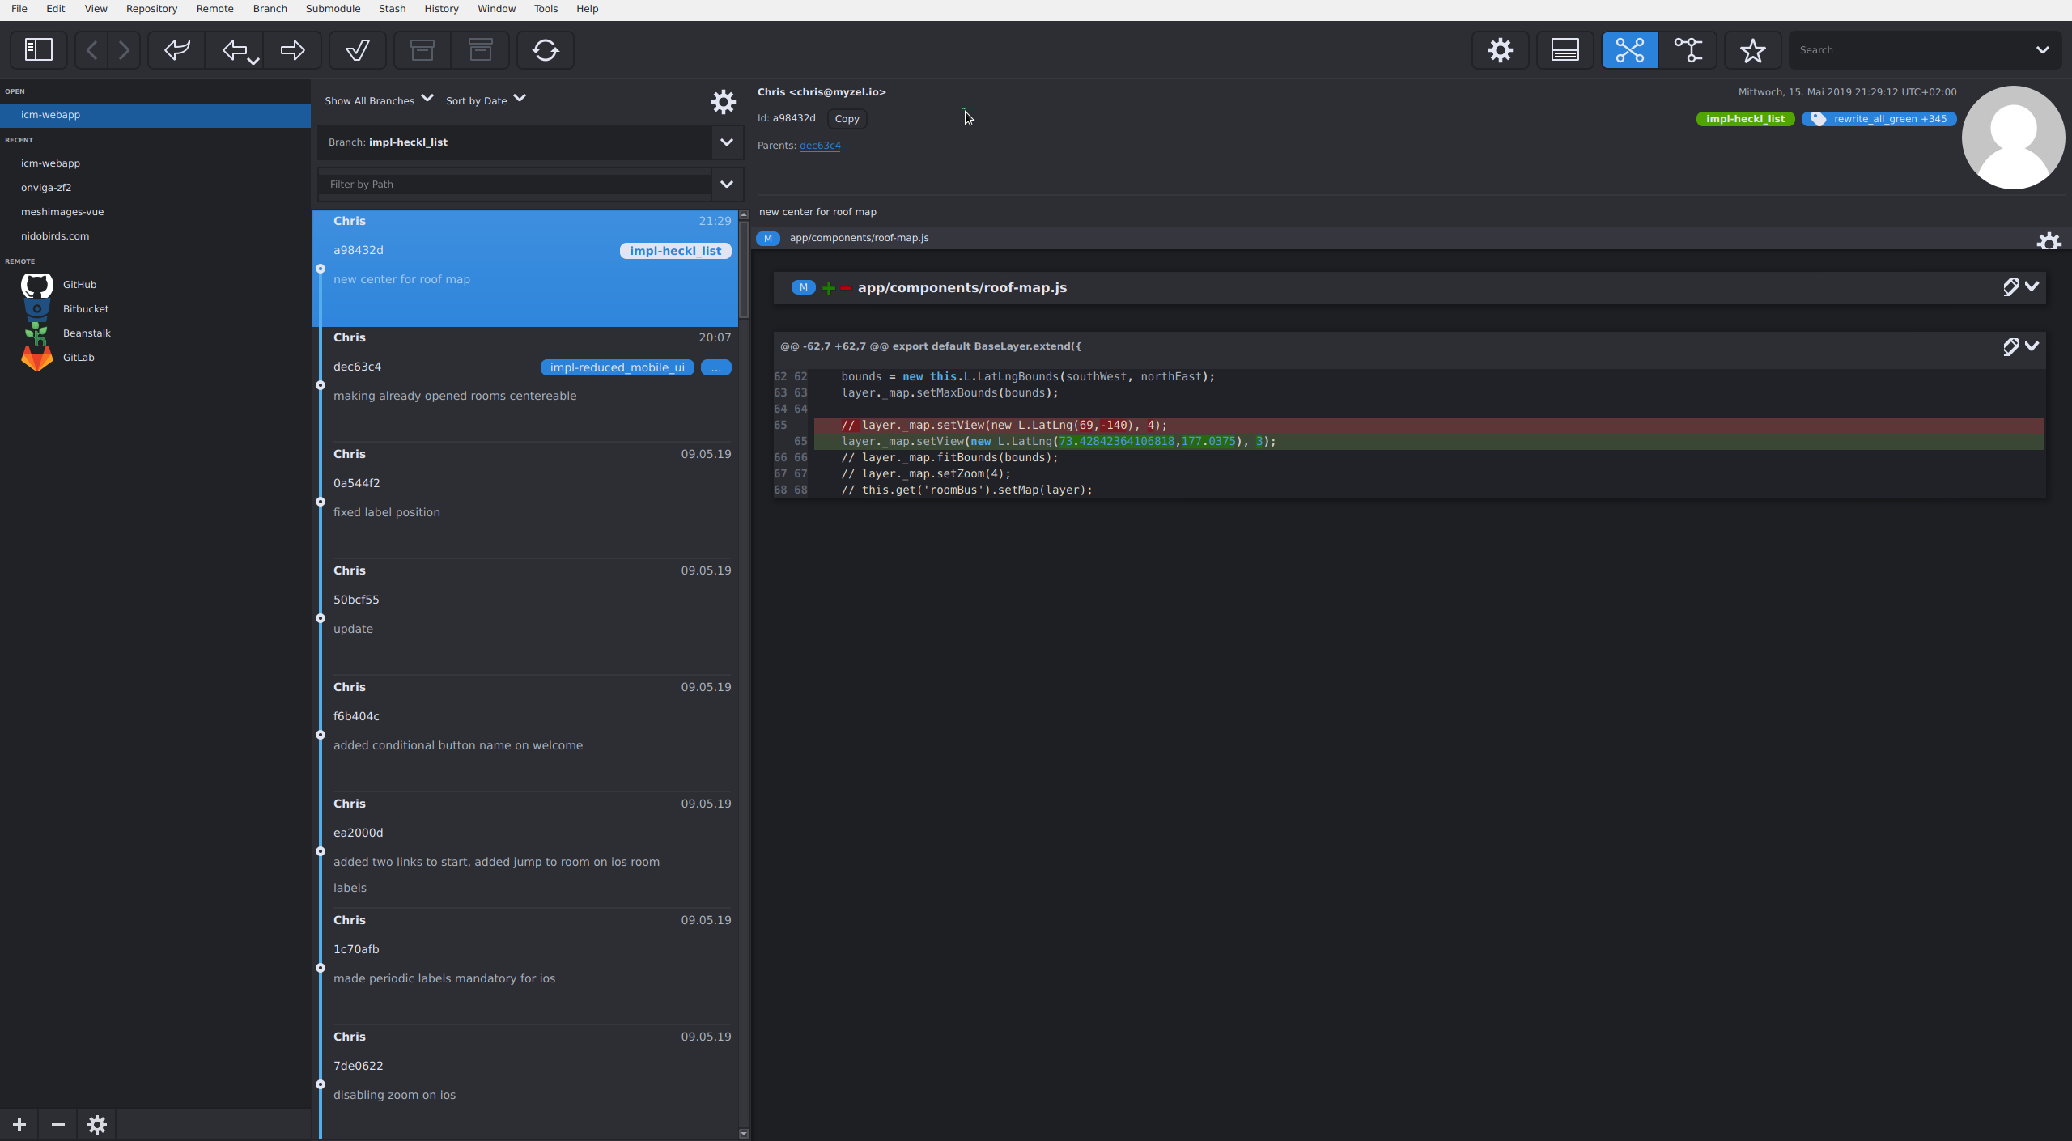The height and width of the screenshot is (1141, 2072).
Task: Open the Stash menu
Action: (x=392, y=9)
